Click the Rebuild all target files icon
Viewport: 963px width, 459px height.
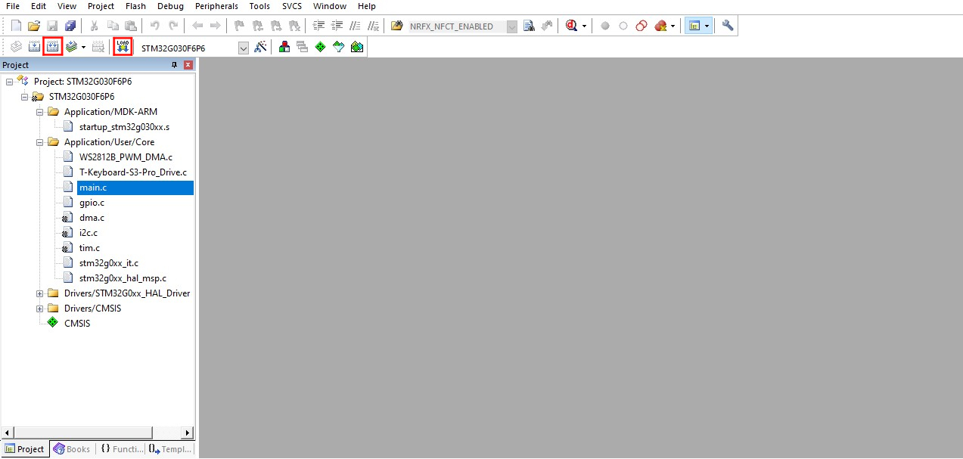52,47
